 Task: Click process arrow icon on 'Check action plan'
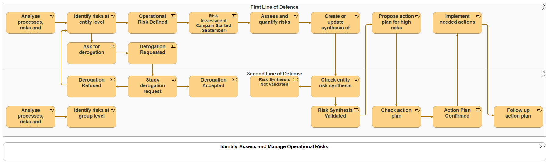(x=418, y=110)
